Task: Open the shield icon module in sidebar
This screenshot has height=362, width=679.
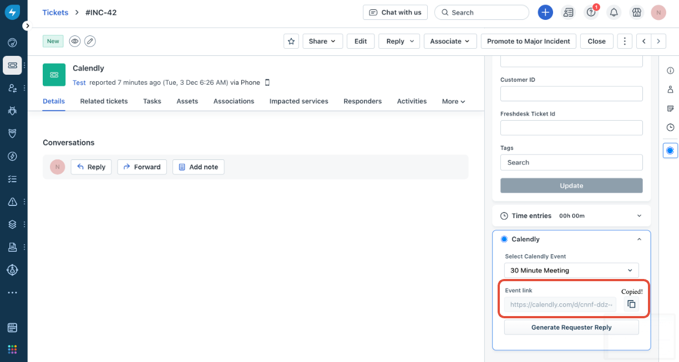Action: point(12,133)
